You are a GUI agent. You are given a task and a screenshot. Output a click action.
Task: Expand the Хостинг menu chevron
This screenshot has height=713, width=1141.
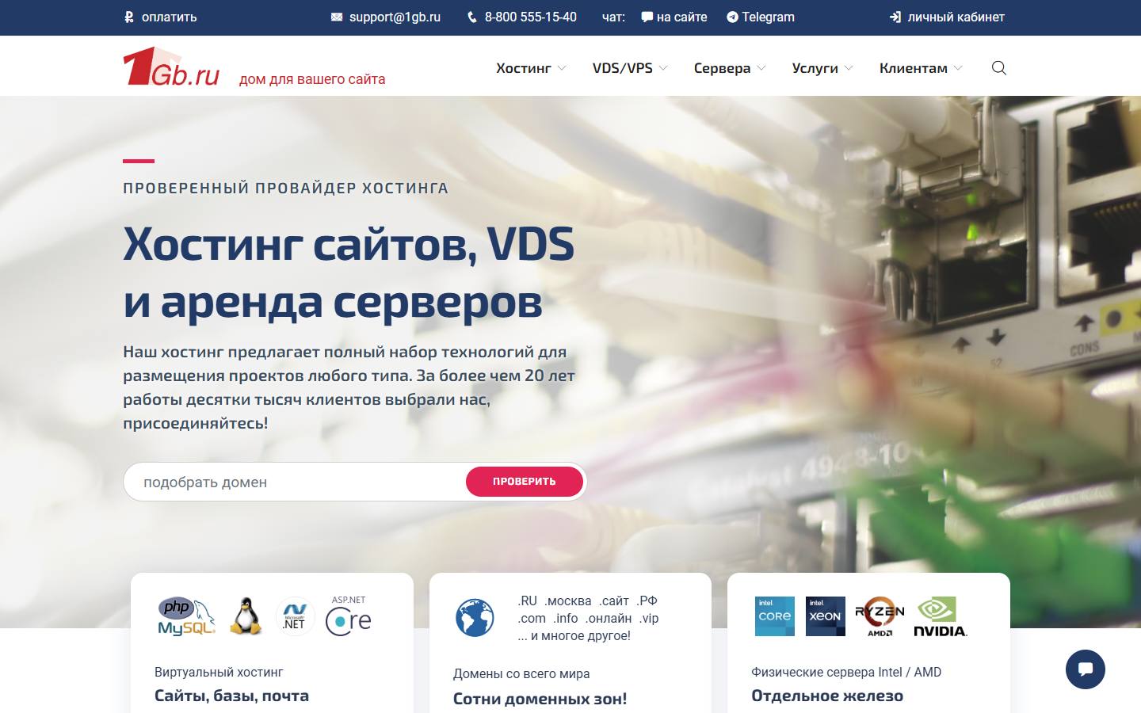coord(562,68)
